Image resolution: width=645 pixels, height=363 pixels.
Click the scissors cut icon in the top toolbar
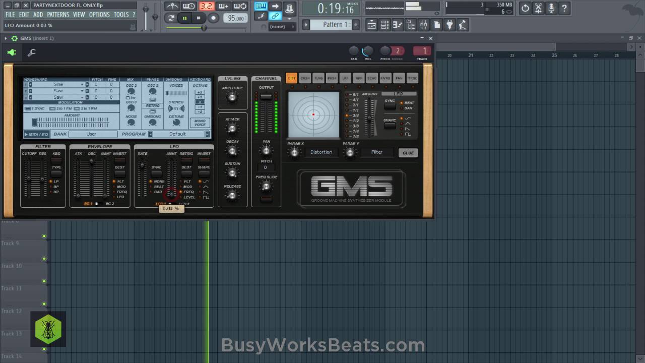click(x=538, y=8)
